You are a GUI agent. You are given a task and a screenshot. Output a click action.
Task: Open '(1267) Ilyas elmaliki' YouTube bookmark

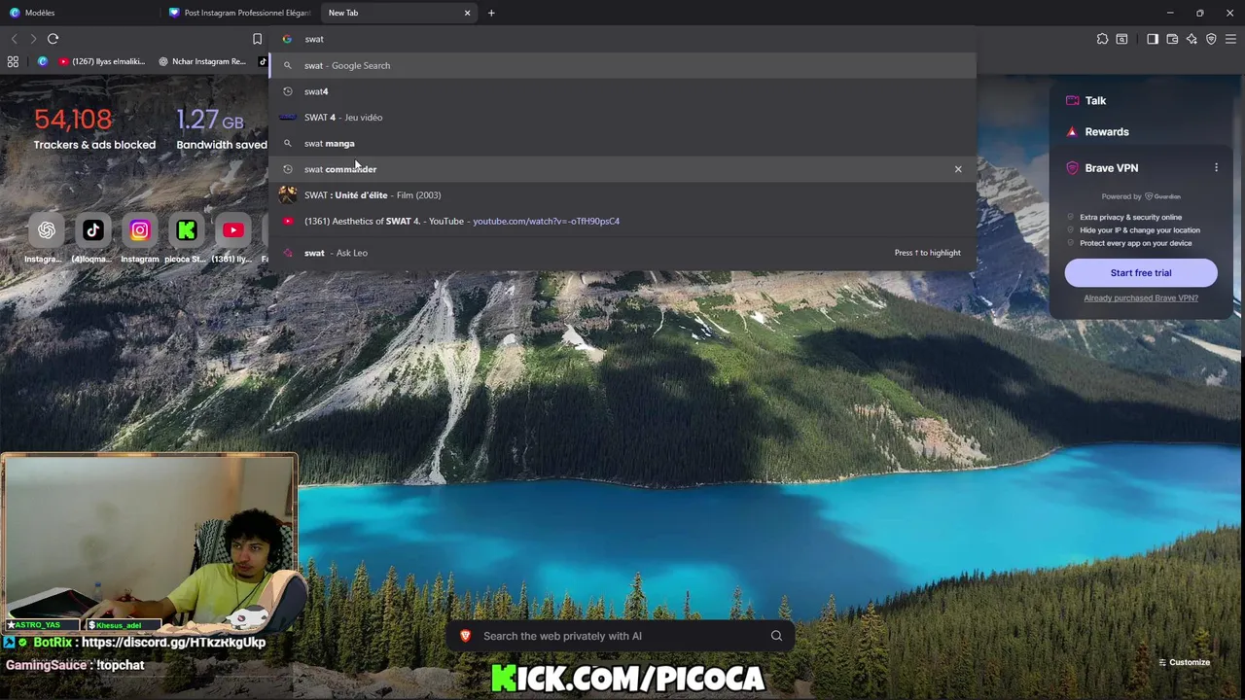click(101, 61)
